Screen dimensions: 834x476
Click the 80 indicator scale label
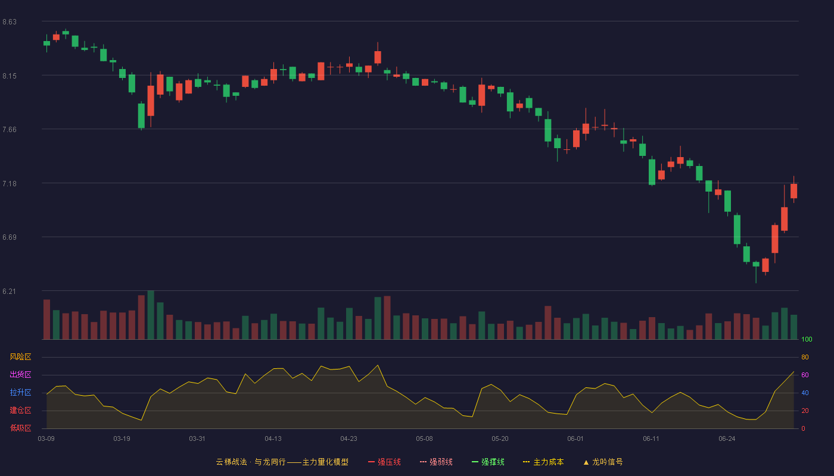(x=805, y=357)
